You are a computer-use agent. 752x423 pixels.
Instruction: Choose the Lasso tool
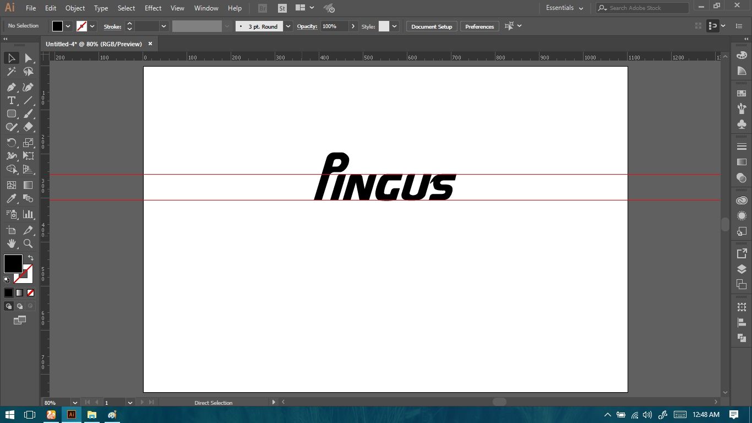tap(28, 72)
